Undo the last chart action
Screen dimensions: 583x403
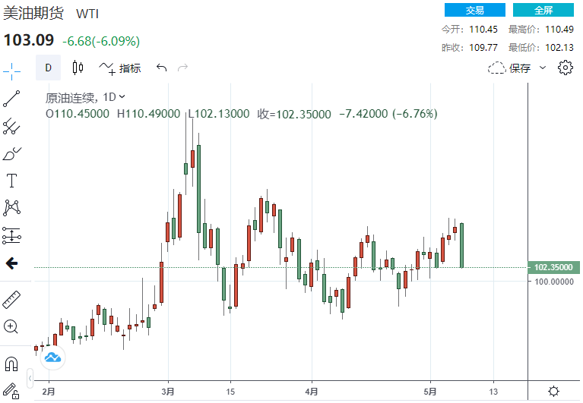(x=161, y=68)
